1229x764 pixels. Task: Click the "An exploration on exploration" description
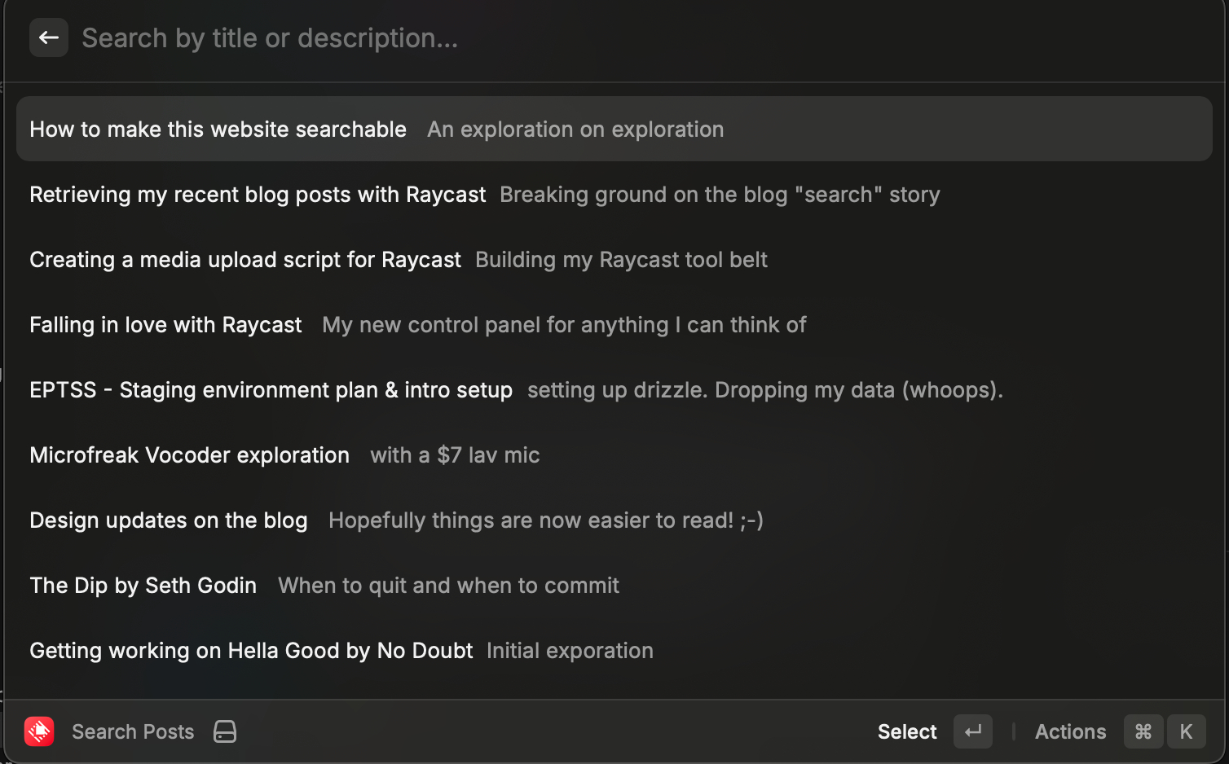[x=575, y=130]
